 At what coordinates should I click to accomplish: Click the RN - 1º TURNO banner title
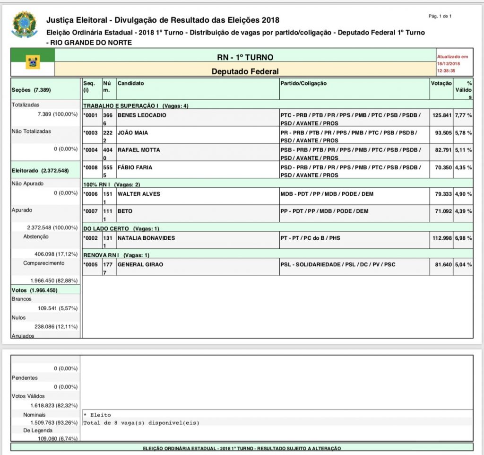click(245, 57)
